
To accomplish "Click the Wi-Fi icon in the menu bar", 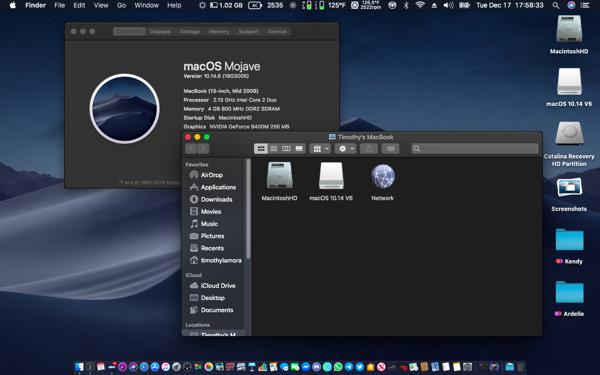I will pyautogui.click(x=420, y=5).
